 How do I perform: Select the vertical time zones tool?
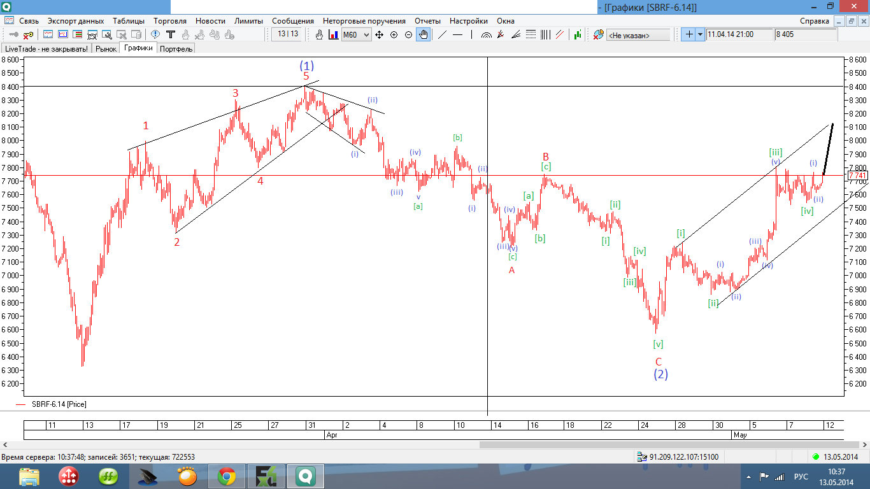click(x=545, y=34)
